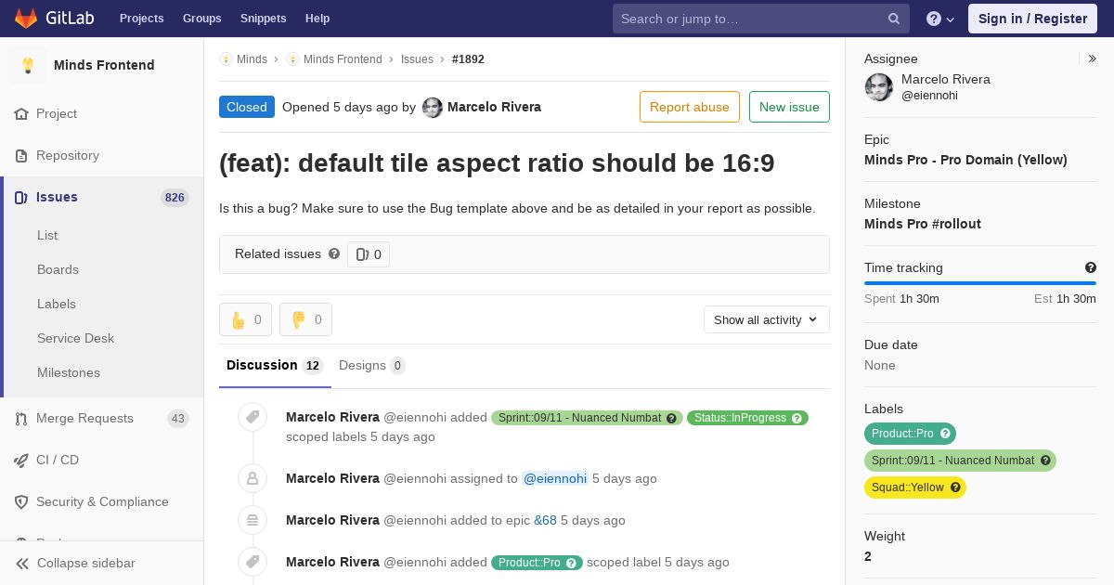1114x585 pixels.
Task: Click assignee Marcelo Rivera avatar in sidebar
Action: click(x=879, y=87)
